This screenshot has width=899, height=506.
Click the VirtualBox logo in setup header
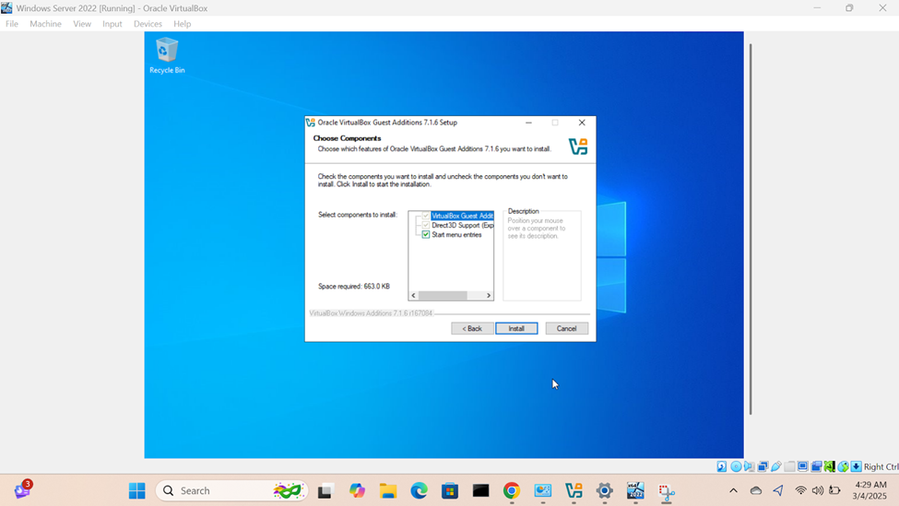coord(578,147)
